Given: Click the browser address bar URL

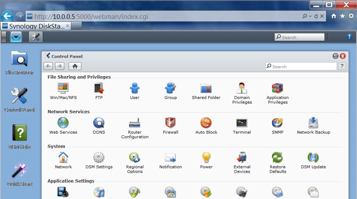Looking at the screenshot, I should tap(91, 16).
